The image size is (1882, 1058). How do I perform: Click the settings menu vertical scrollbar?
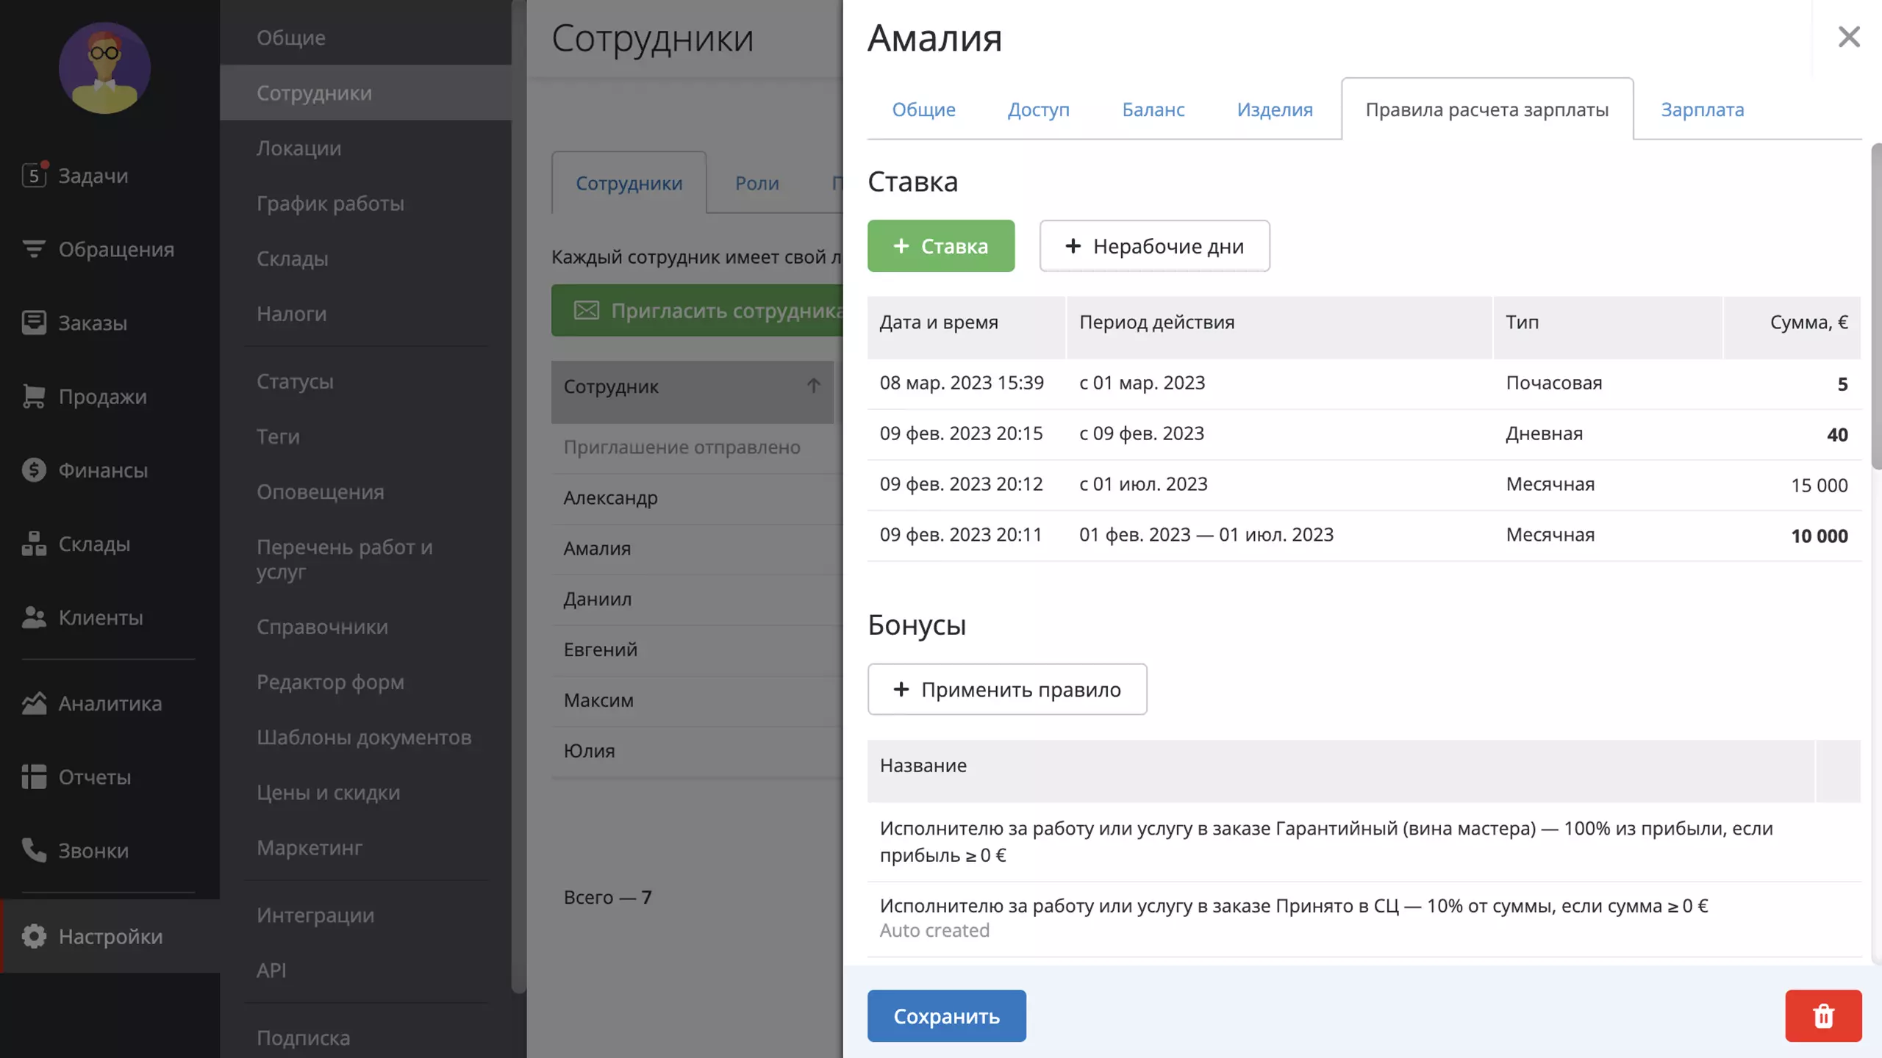pyautogui.click(x=519, y=497)
